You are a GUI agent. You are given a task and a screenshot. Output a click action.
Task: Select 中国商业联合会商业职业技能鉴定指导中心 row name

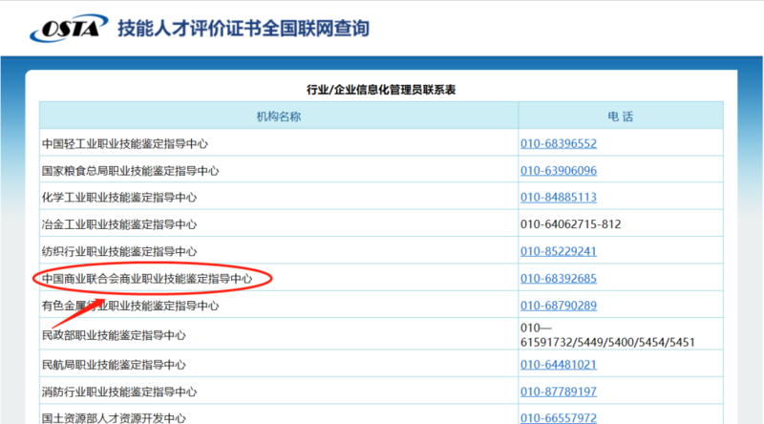147,278
